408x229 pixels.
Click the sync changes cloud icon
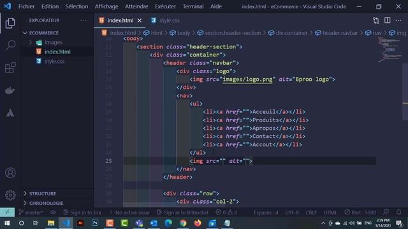click(53, 212)
